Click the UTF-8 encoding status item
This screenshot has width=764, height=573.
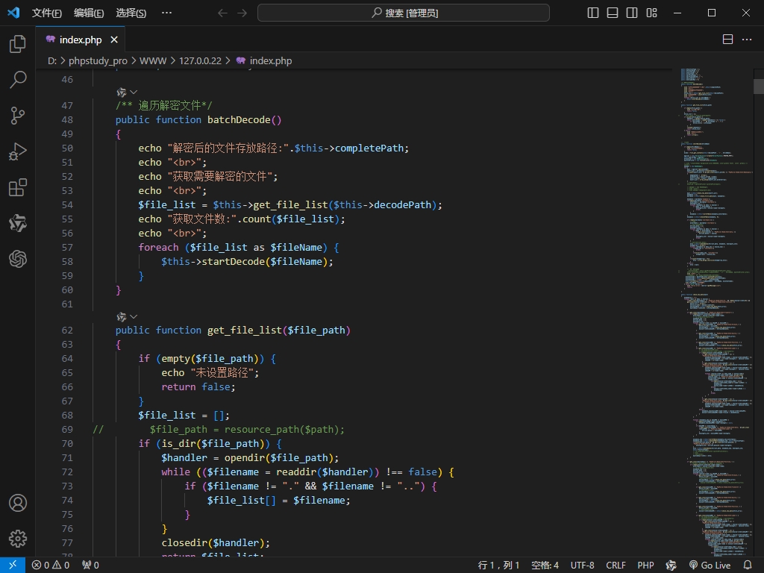pyautogui.click(x=582, y=565)
